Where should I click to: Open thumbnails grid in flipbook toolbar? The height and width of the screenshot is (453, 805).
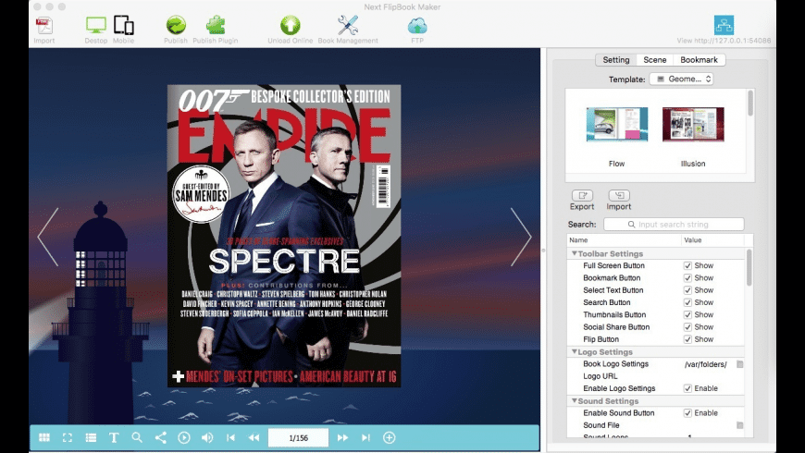(44, 437)
